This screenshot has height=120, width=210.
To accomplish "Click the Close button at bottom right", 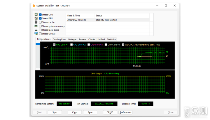I will (171, 112).
